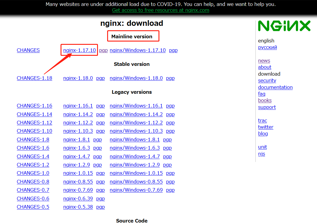Open the mainline CHANGES link
The height and width of the screenshot is (224, 317).
pyautogui.click(x=28, y=50)
